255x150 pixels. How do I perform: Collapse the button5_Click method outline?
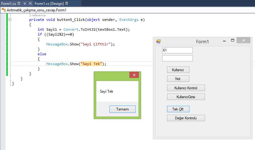pyautogui.click(x=10, y=20)
